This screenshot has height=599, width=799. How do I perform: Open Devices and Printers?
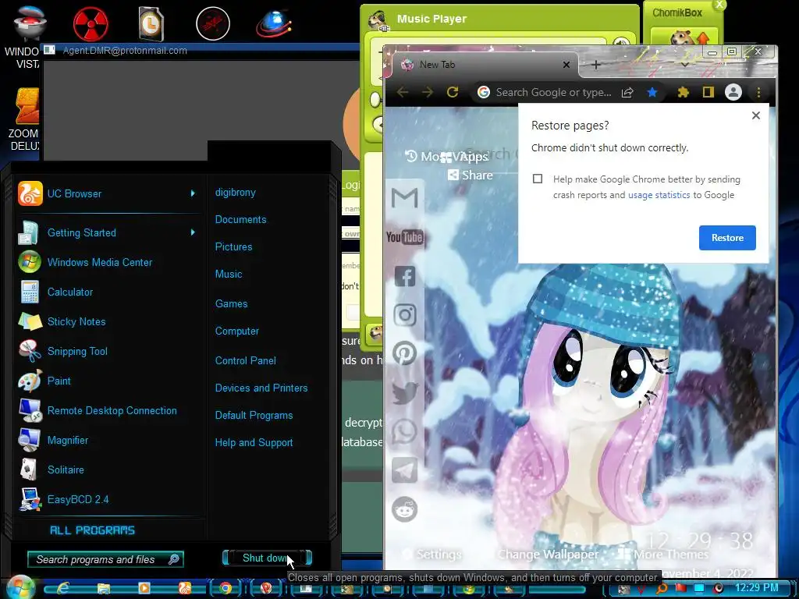(x=261, y=388)
